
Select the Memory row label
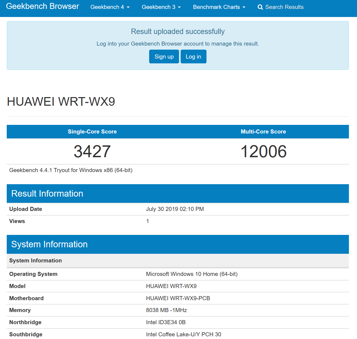20,310
